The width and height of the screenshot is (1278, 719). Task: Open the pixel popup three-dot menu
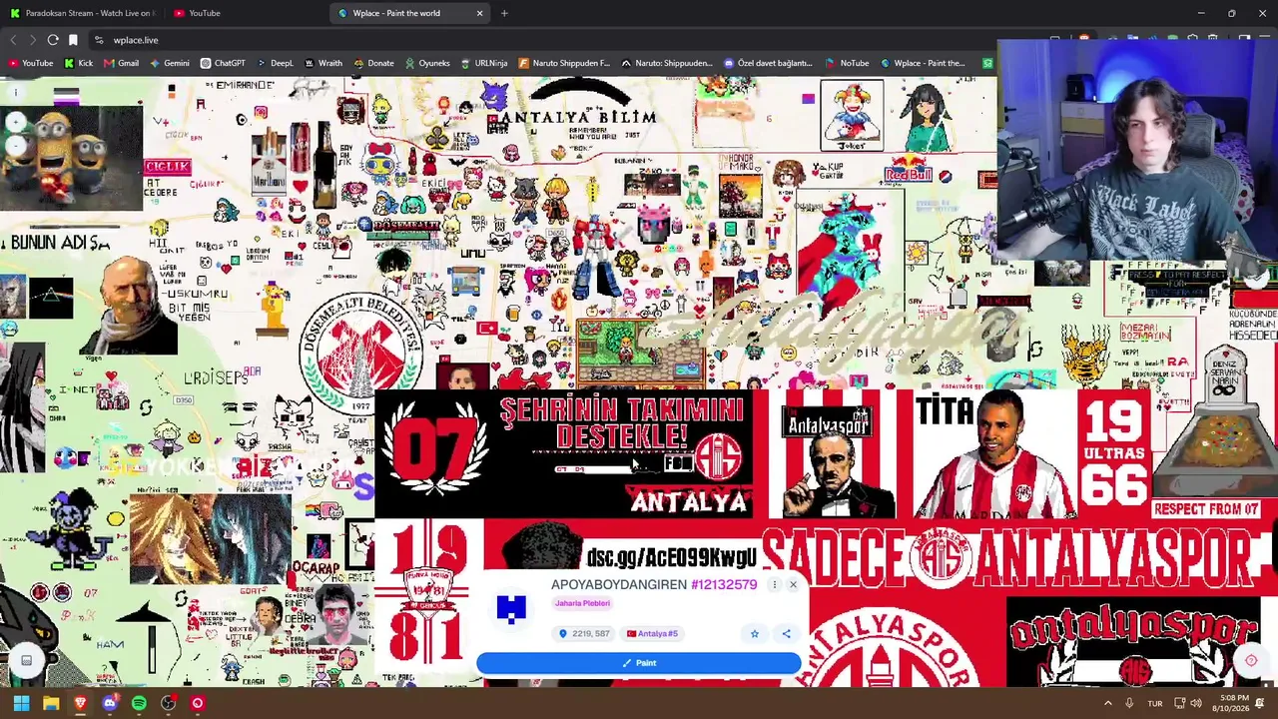775,585
